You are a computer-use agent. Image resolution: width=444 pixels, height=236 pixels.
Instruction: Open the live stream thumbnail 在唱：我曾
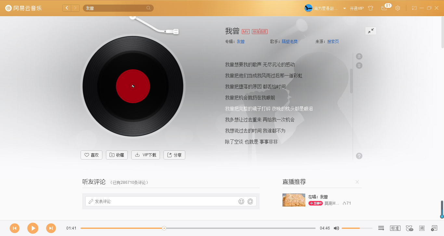(x=294, y=200)
